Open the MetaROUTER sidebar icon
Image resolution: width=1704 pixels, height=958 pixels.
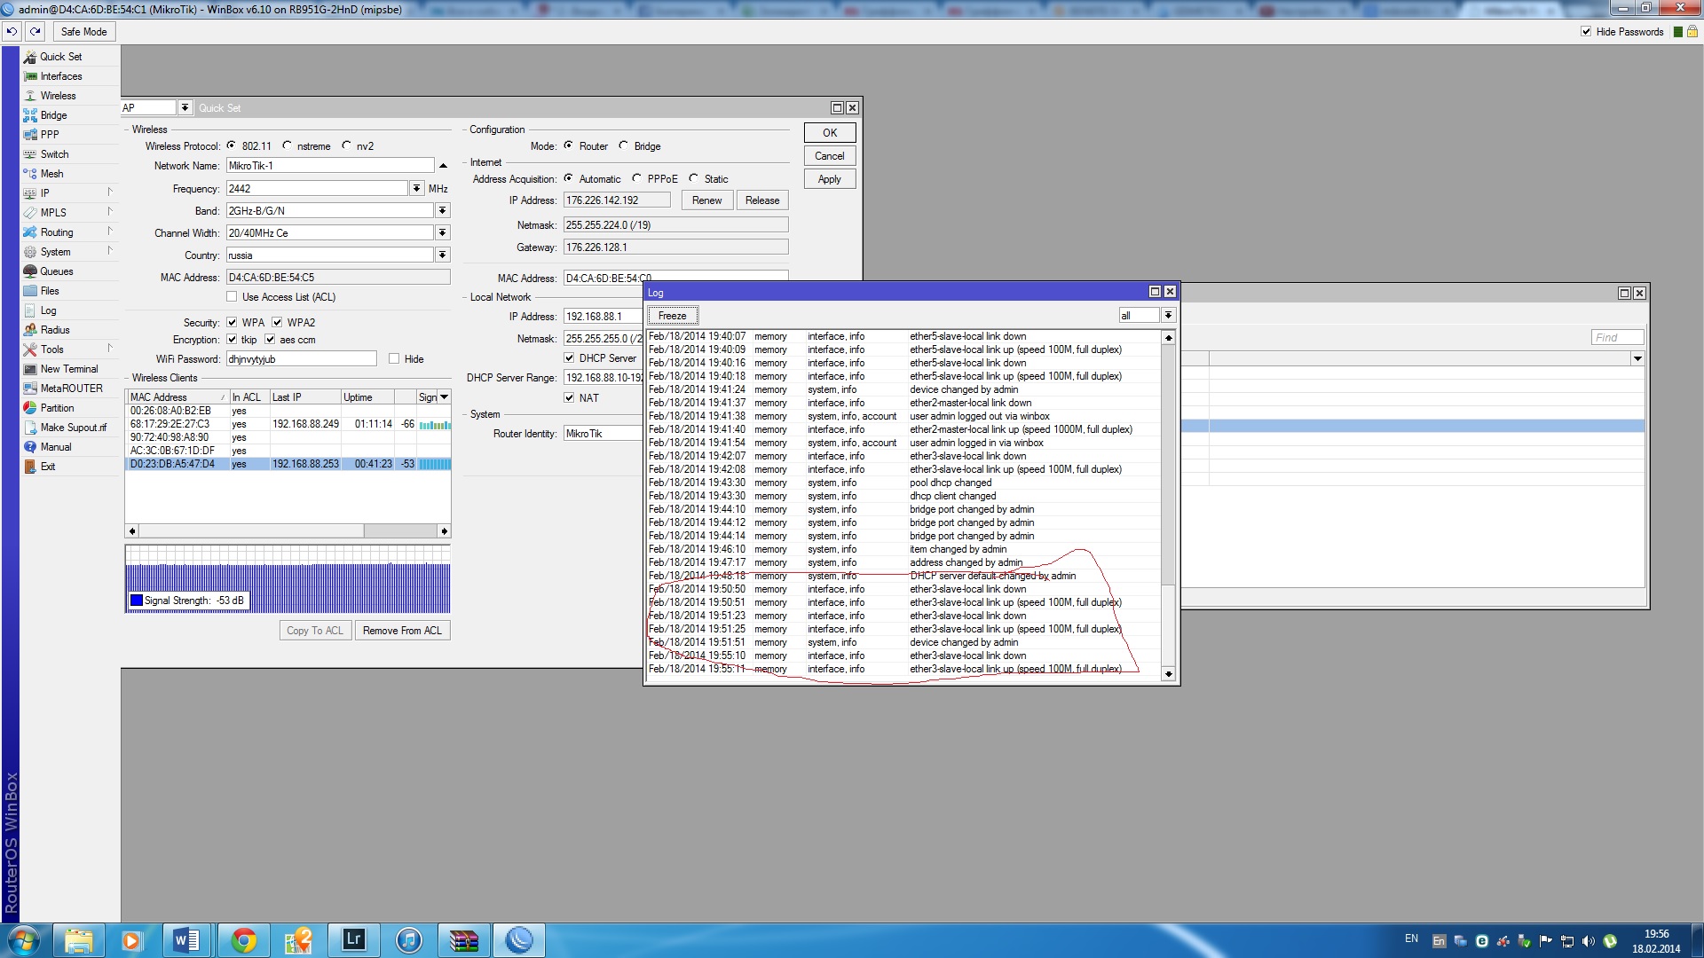click(30, 389)
